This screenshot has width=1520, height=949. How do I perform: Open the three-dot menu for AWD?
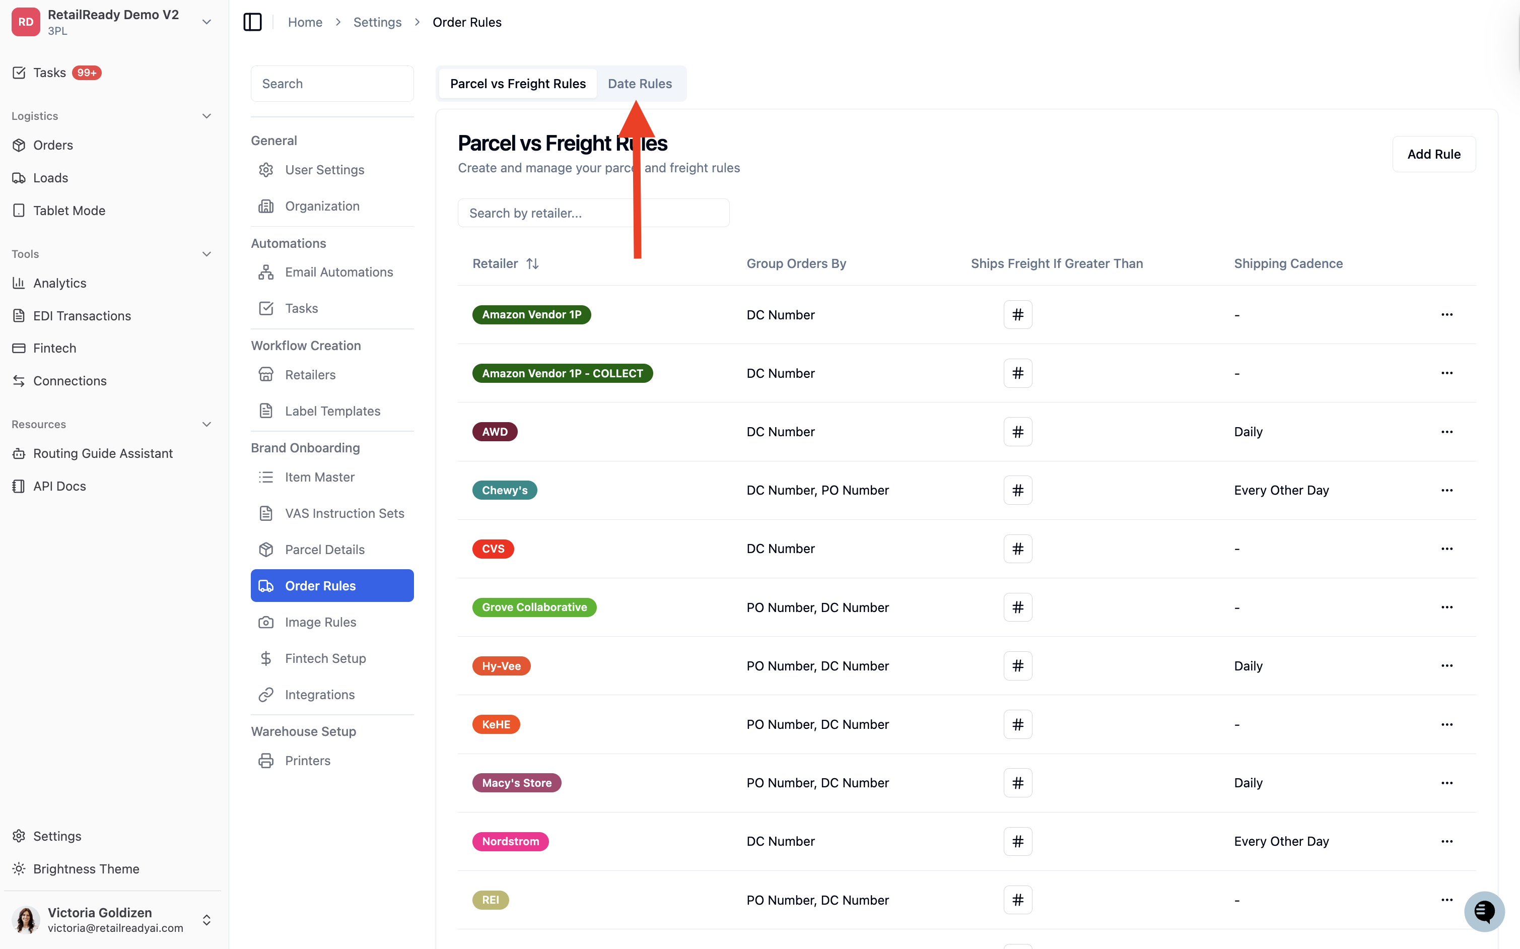1446,432
